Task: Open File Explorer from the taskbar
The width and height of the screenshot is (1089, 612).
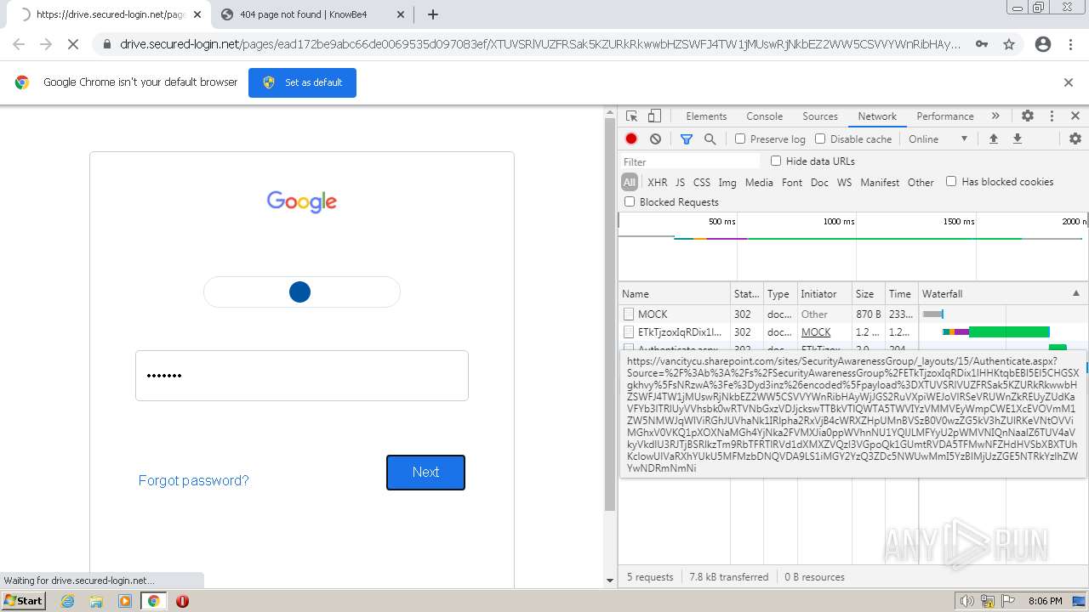Action: click(96, 601)
